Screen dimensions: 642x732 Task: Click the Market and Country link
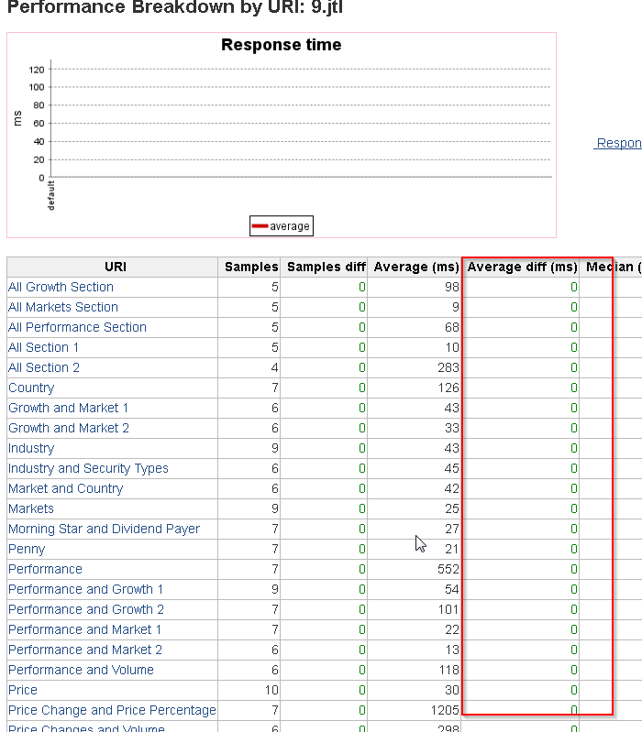[x=65, y=488]
